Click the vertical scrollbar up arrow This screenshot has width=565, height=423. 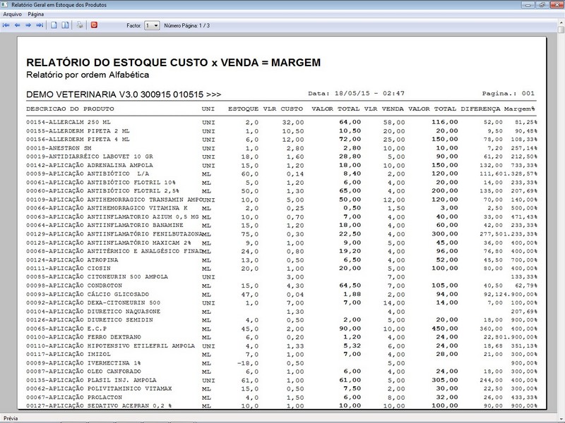(561, 22)
